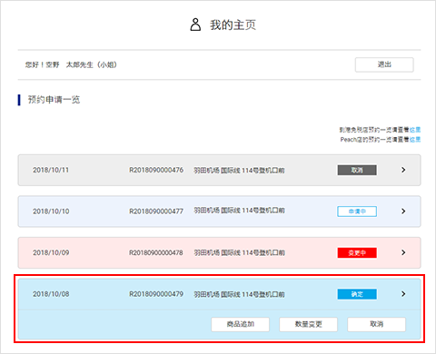Image resolution: width=436 pixels, height=354 pixels.
Task: Click the 羽田机场 location text in row 2018/10/10
Action: click(x=239, y=211)
